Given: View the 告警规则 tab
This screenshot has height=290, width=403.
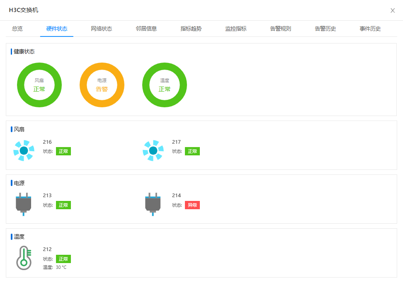Looking at the screenshot, I should click(281, 29).
